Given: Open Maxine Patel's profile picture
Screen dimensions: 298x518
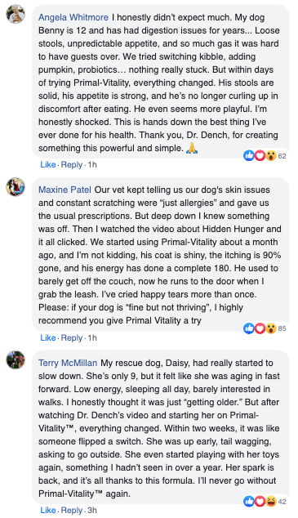Looking at the screenshot, I should tap(16, 187).
